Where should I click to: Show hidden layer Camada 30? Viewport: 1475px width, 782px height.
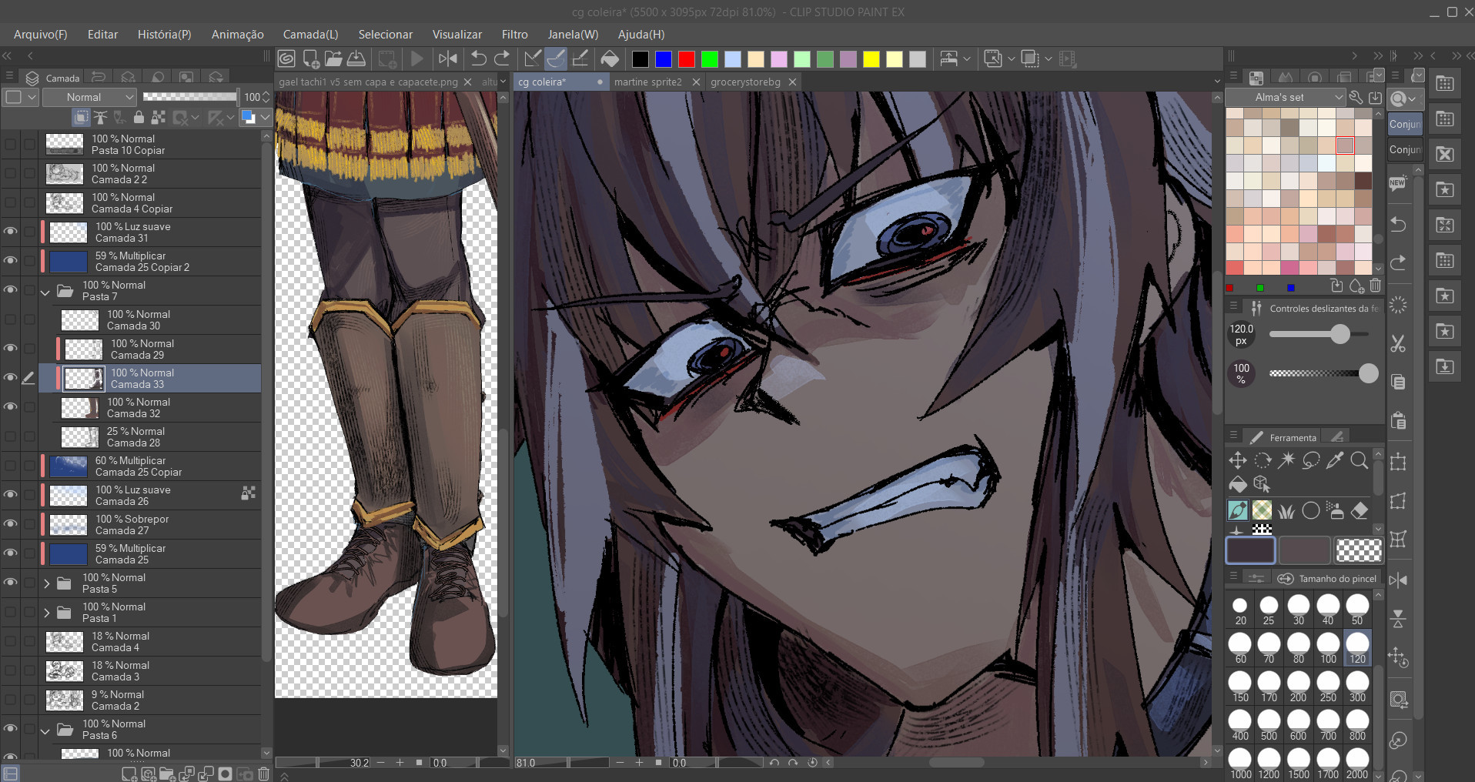point(10,319)
